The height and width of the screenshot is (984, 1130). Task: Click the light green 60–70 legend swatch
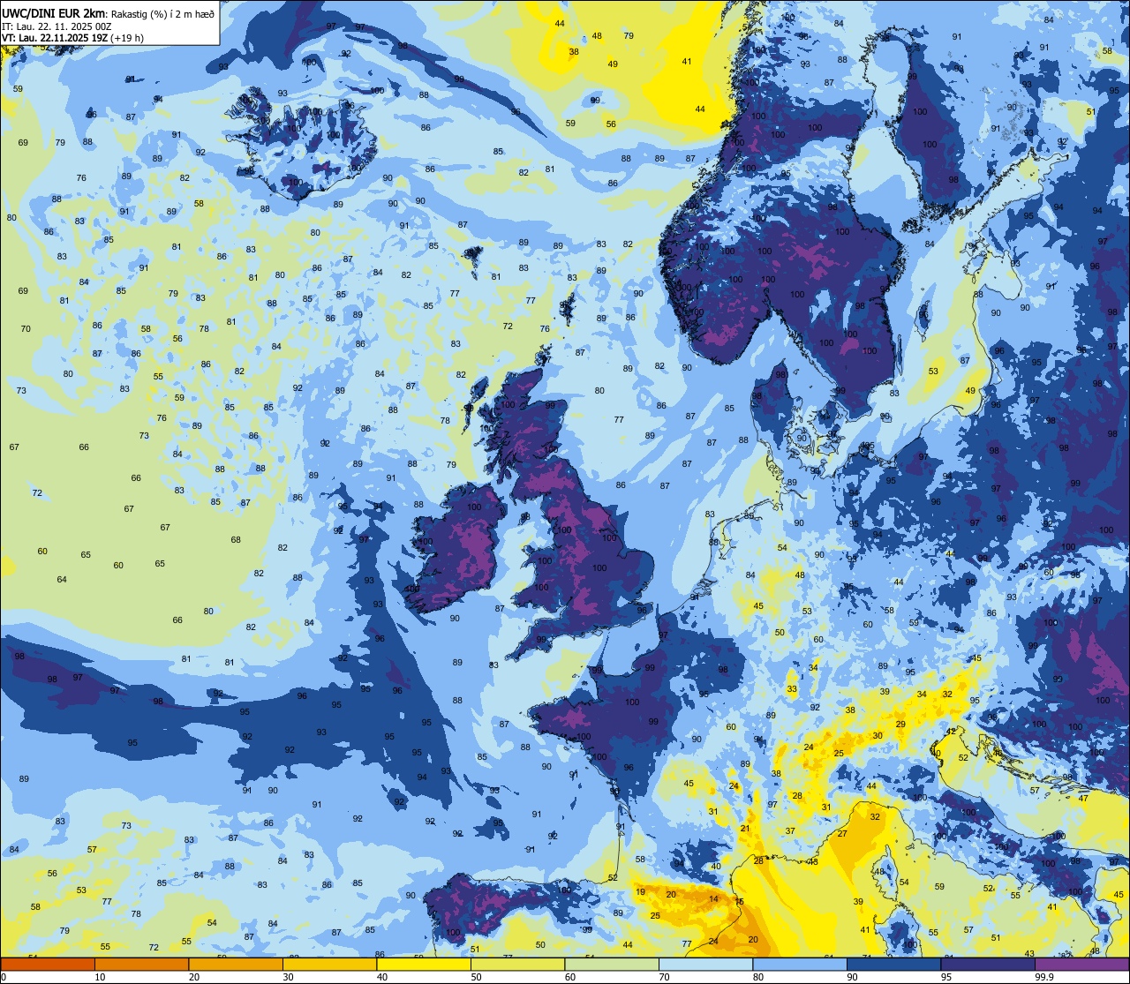click(x=612, y=964)
